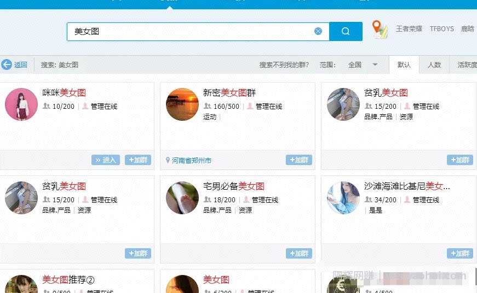
Task: Click the 160/500 member count
Action: pyautogui.click(x=226, y=106)
